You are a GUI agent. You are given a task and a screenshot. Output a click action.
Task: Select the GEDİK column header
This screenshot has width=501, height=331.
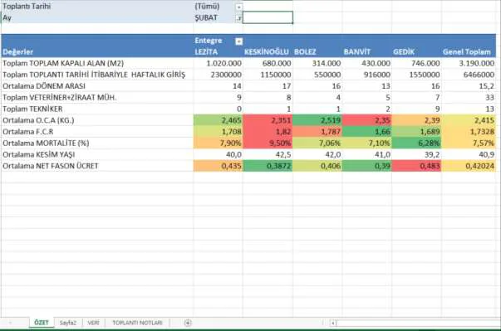click(416, 51)
